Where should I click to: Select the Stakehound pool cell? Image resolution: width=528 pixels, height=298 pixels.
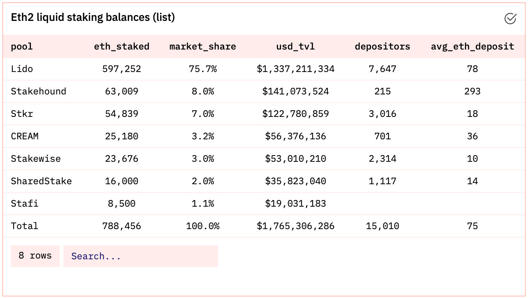click(39, 91)
